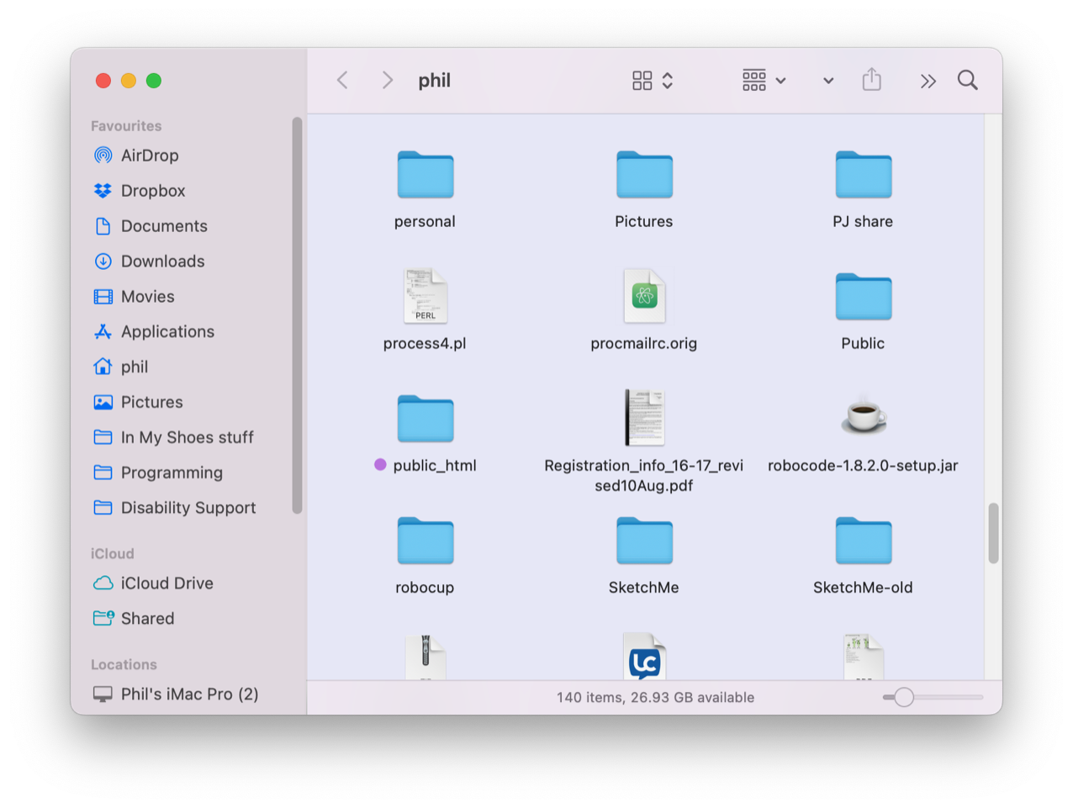This screenshot has width=1073, height=808.
Task: Go to Downloads in the sidebar
Action: coord(162,261)
